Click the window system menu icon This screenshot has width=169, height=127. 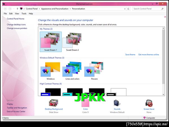pos(4,4)
